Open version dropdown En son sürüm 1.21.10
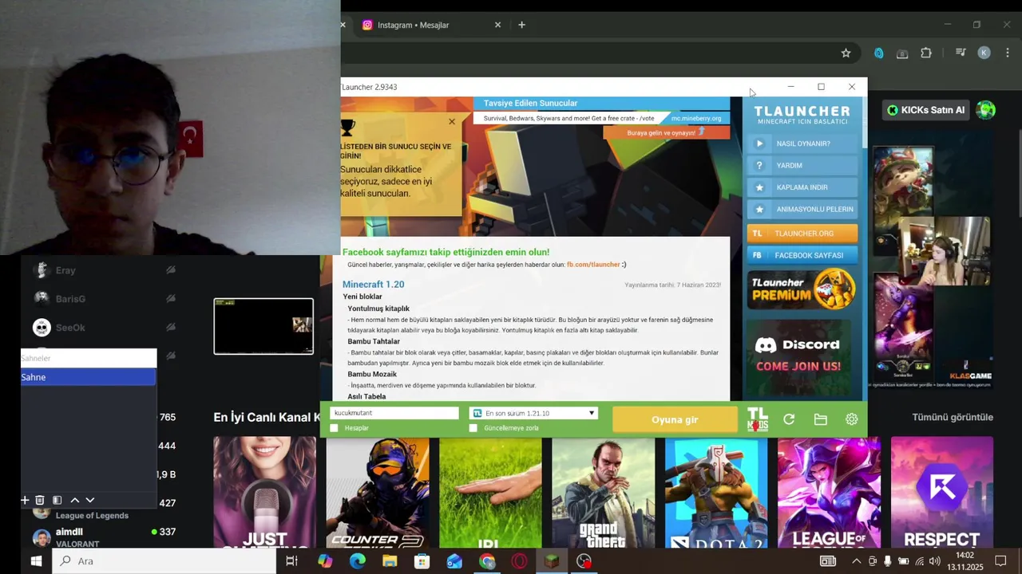The height and width of the screenshot is (574, 1022). [x=533, y=413]
